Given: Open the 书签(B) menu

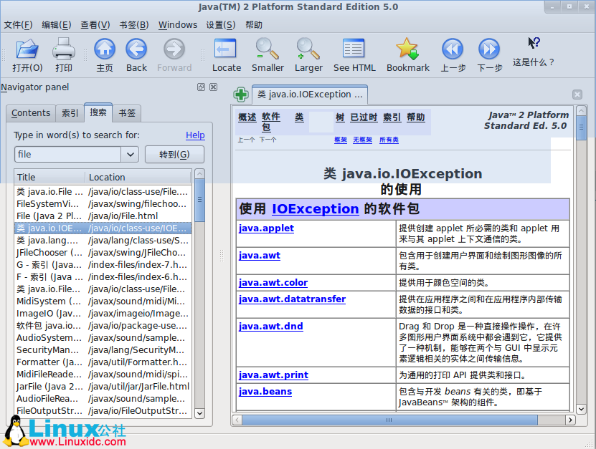Looking at the screenshot, I should pyautogui.click(x=134, y=25).
